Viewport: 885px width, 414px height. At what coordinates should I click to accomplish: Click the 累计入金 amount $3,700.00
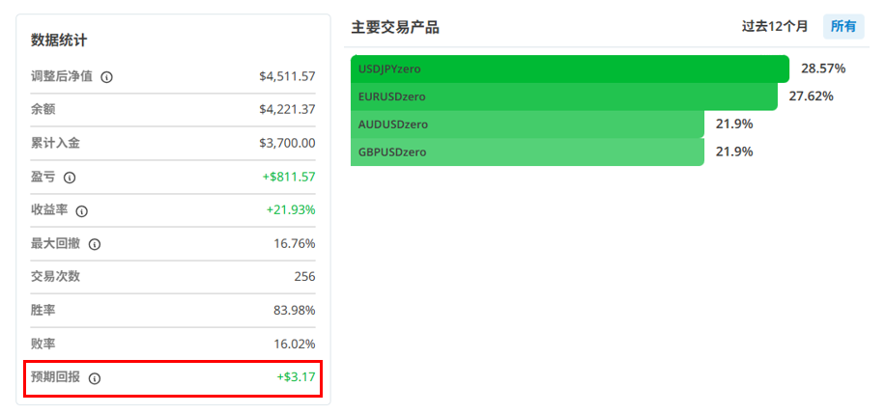pos(287,143)
